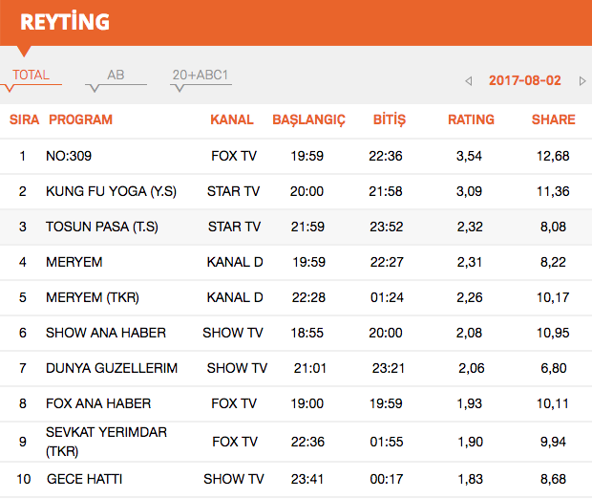The width and height of the screenshot is (592, 499).
Task: Open the GECE HATTI program entry
Action: click(84, 478)
